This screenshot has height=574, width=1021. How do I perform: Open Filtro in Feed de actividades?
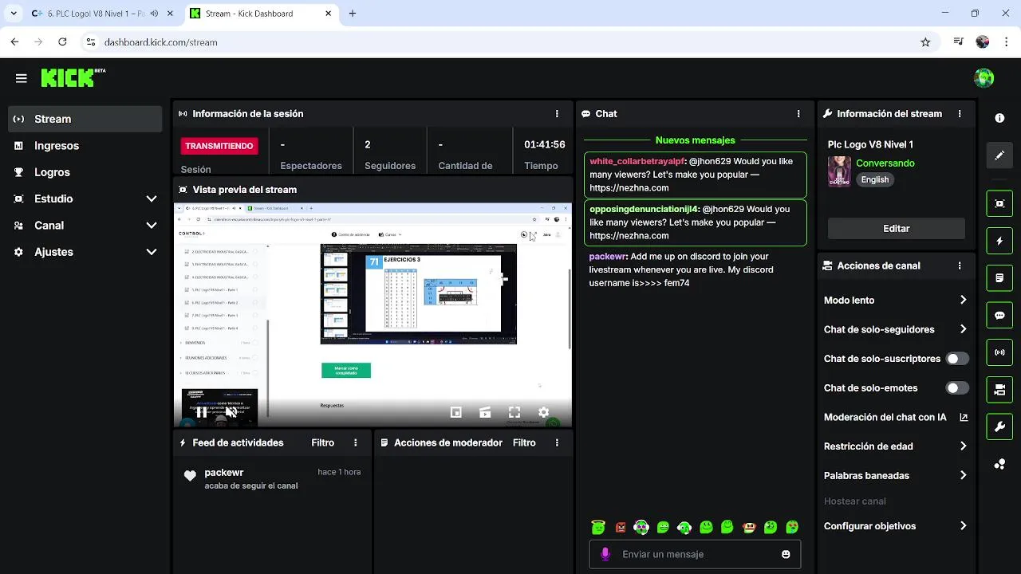point(323,442)
